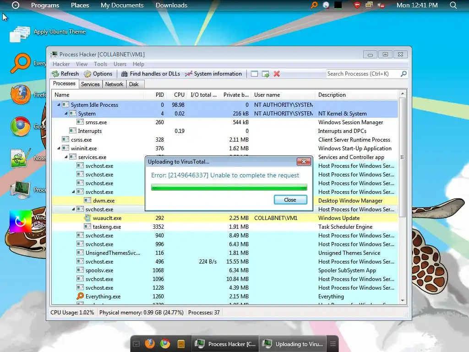The height and width of the screenshot is (352, 469).
Task: Click find window and thread icon
Action: click(x=265, y=74)
